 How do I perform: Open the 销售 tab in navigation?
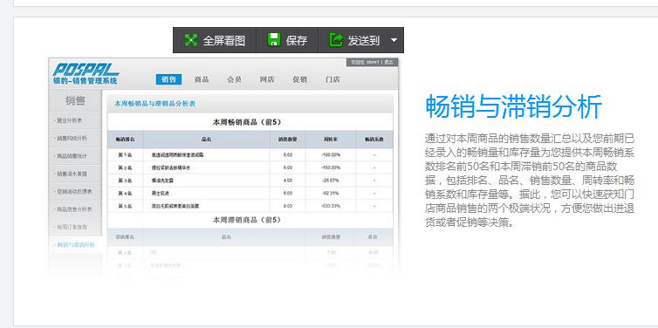pos(168,79)
